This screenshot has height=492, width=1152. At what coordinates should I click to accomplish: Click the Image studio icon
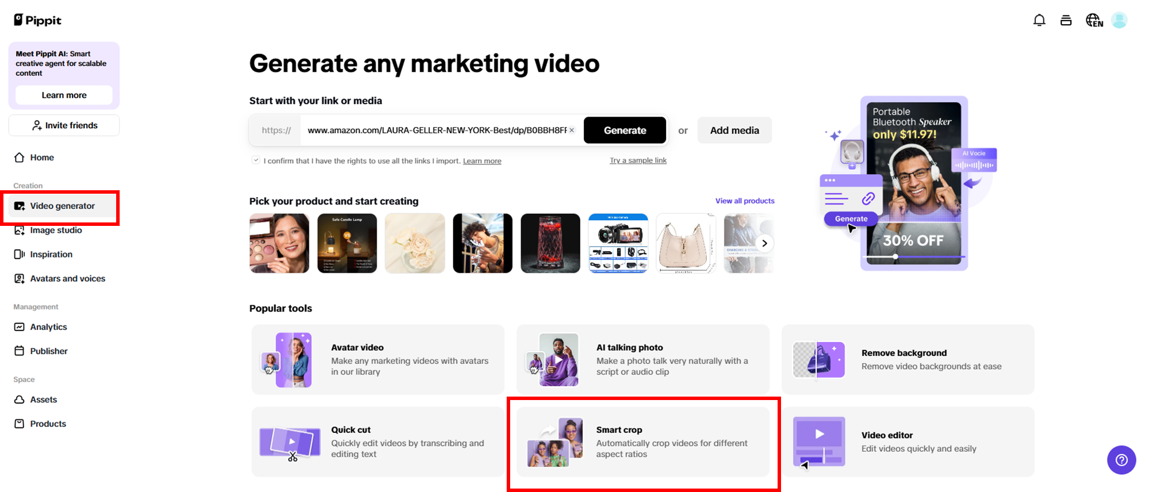pos(20,230)
